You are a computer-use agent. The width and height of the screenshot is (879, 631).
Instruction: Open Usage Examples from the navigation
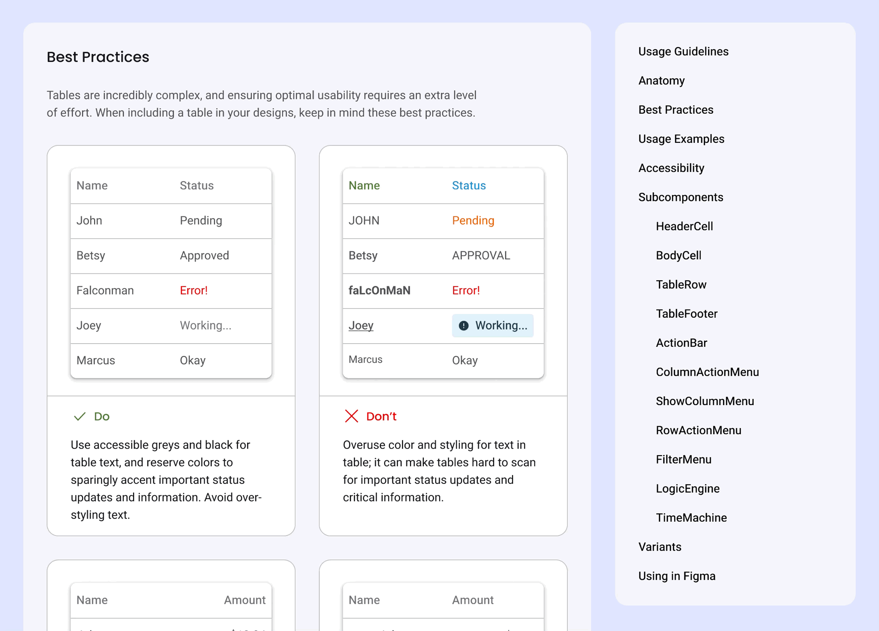pyautogui.click(x=681, y=139)
